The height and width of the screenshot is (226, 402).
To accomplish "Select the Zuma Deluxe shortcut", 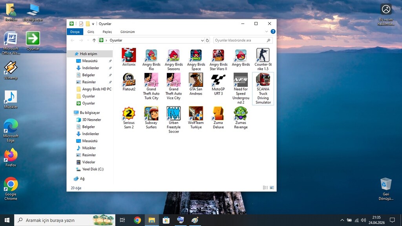I will [218, 118].
